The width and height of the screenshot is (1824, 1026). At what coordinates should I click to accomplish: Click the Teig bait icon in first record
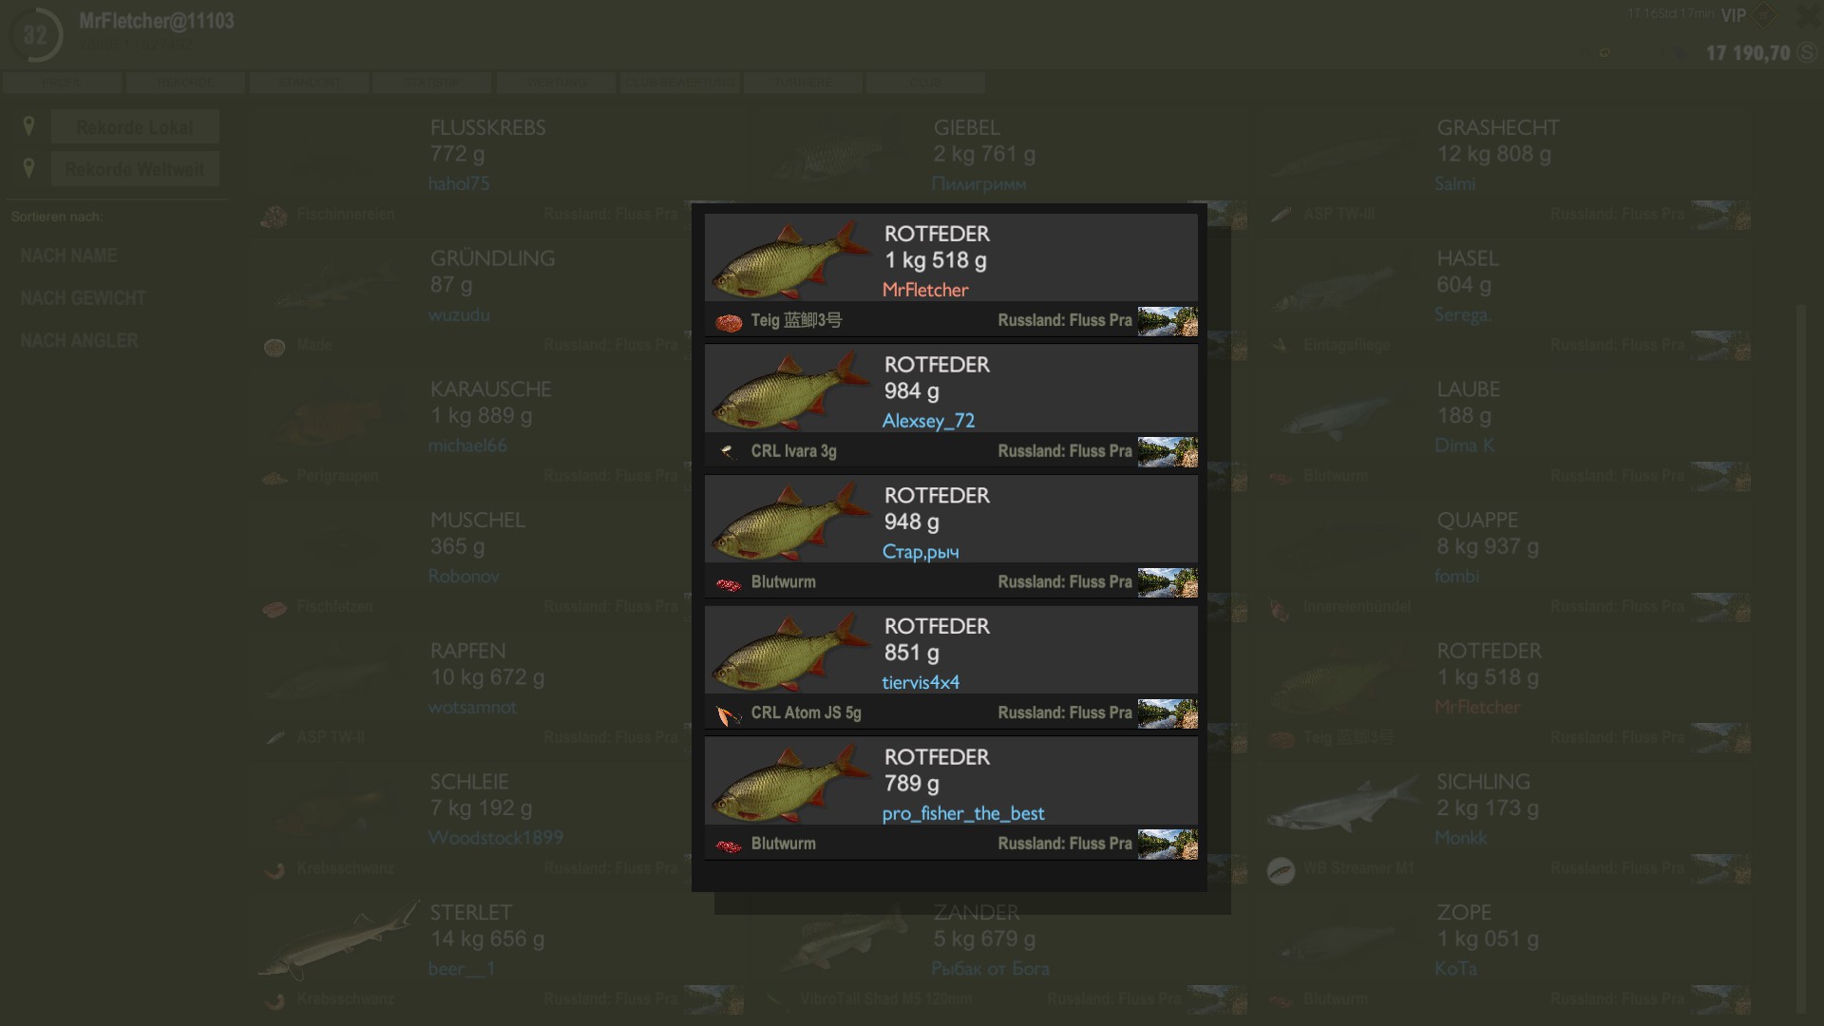tap(729, 322)
